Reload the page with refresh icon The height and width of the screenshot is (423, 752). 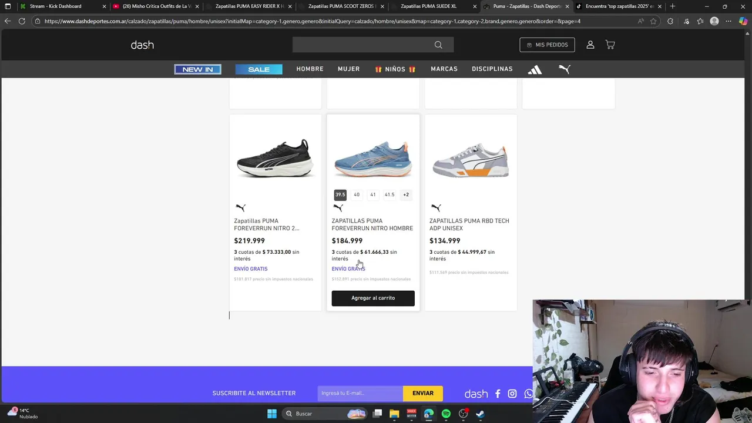[x=22, y=21]
